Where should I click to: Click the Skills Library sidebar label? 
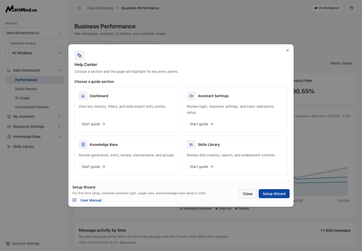coord(24,147)
